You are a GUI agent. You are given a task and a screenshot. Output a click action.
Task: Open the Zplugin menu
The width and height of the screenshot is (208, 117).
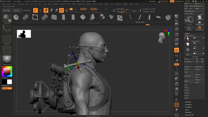pos(125,4)
